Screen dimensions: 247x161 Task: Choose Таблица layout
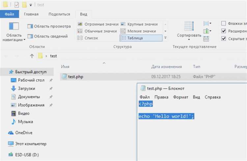point(141,38)
